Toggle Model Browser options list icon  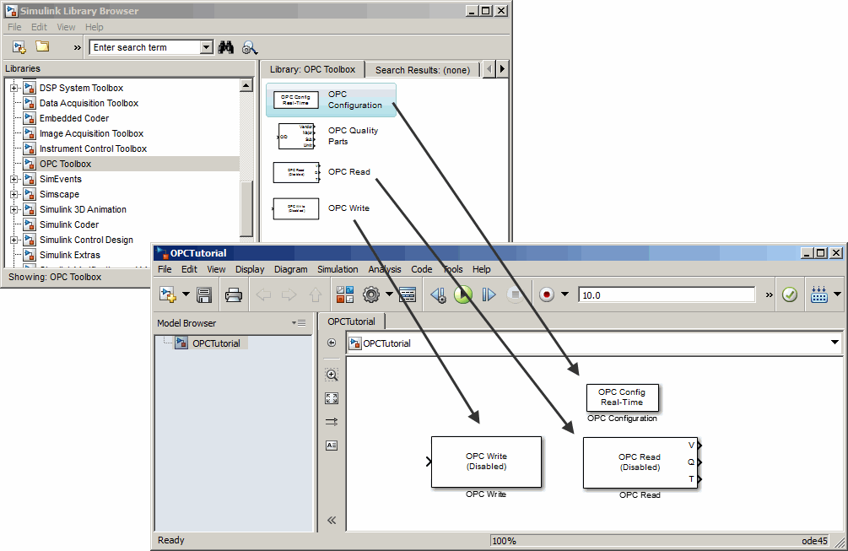299,323
